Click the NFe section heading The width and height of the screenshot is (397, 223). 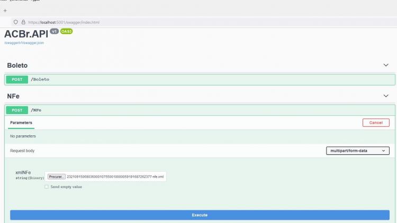click(x=13, y=96)
